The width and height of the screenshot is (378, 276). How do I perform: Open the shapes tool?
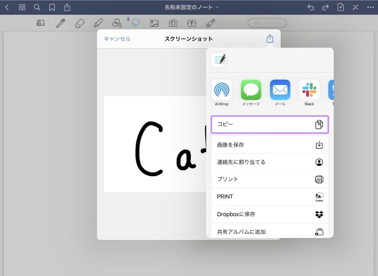click(x=117, y=23)
